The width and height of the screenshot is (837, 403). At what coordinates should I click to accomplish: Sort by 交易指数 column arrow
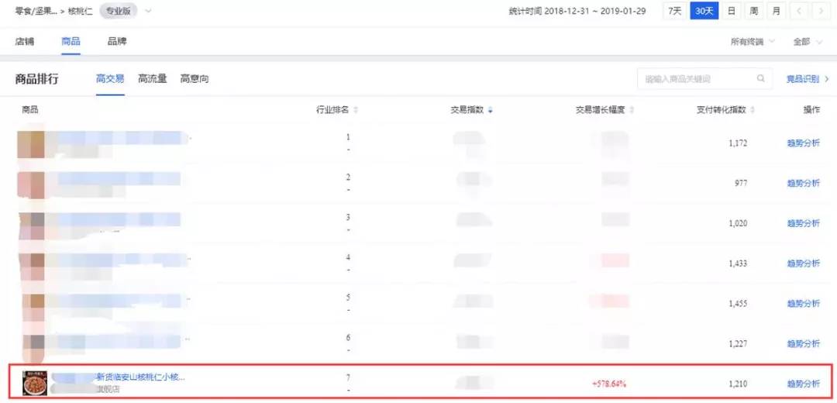[491, 110]
